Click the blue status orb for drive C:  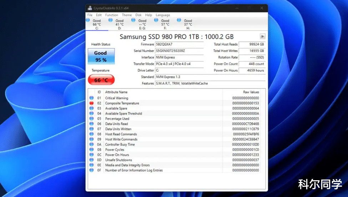pos(88,20)
